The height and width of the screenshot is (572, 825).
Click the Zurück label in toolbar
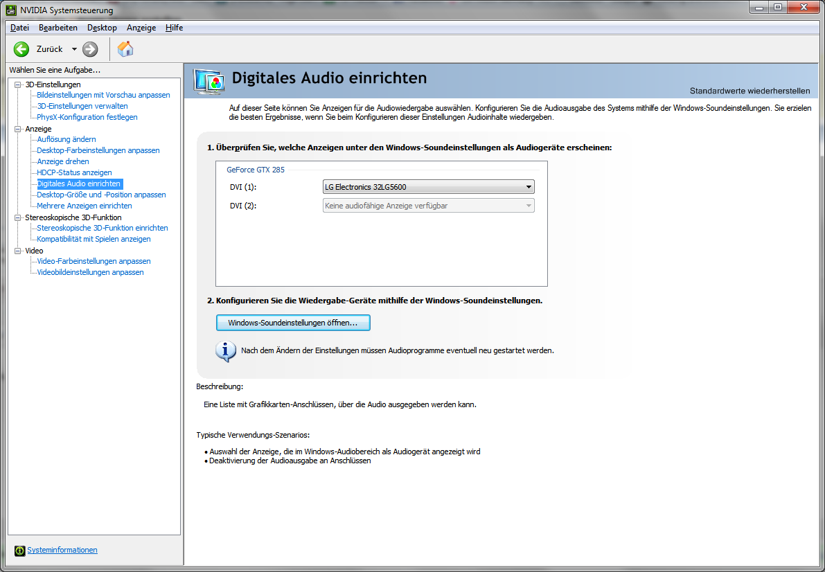click(49, 49)
